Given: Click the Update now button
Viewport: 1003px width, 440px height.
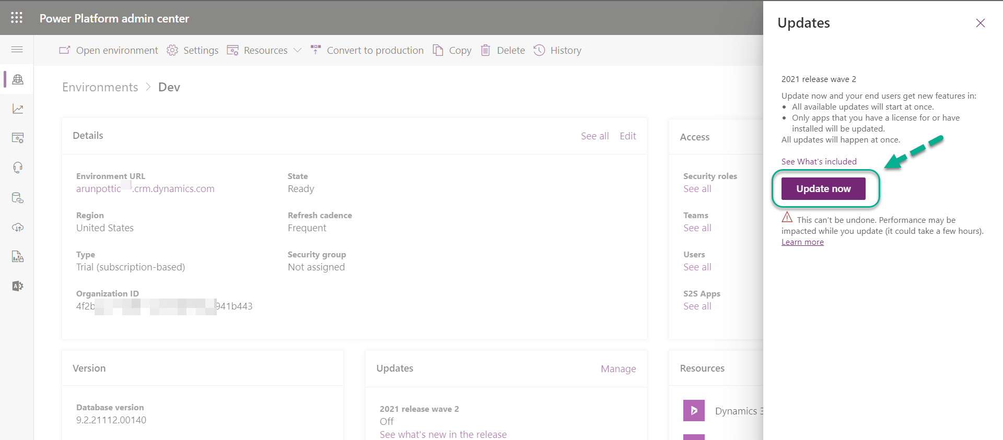Looking at the screenshot, I should pos(823,188).
